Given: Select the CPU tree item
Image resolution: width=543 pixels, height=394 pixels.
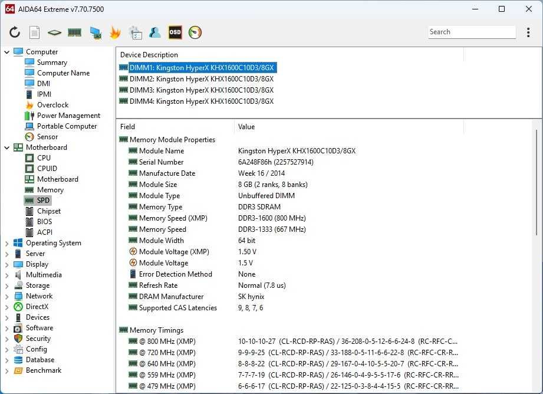Looking at the screenshot, I should pyautogui.click(x=44, y=158).
